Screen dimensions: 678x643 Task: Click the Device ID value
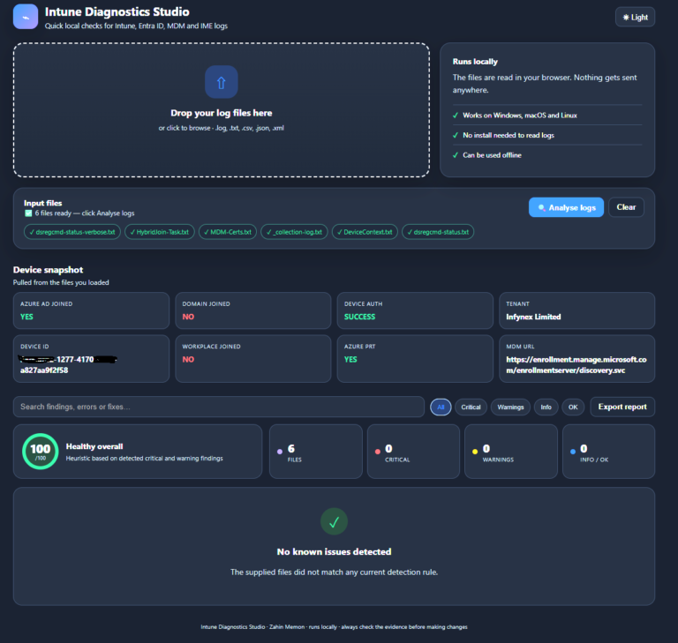click(69, 364)
